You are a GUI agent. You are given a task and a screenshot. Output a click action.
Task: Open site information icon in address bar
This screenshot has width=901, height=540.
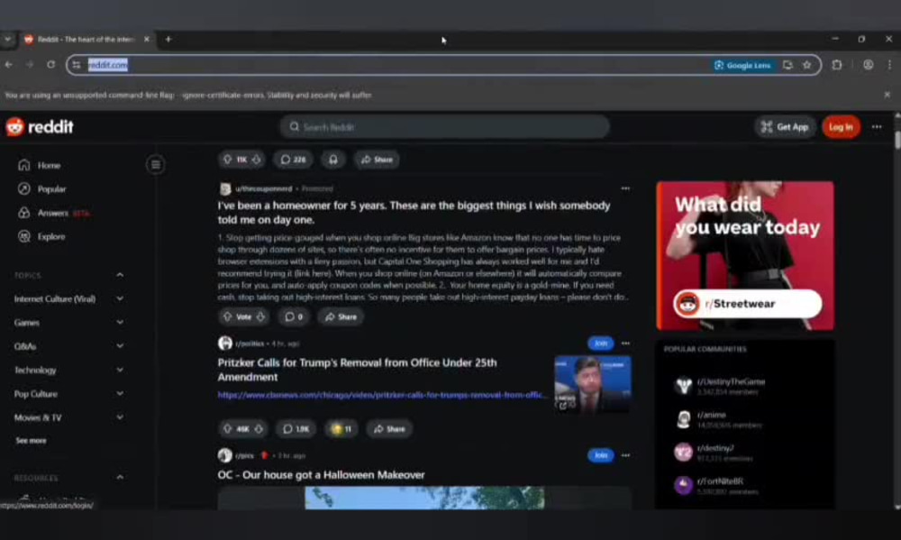77,65
